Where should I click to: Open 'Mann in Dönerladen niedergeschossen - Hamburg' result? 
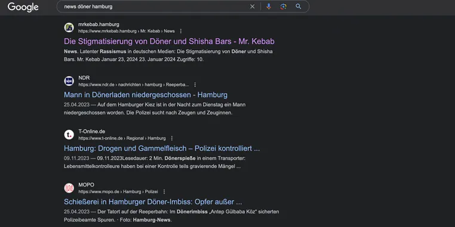[146, 95]
